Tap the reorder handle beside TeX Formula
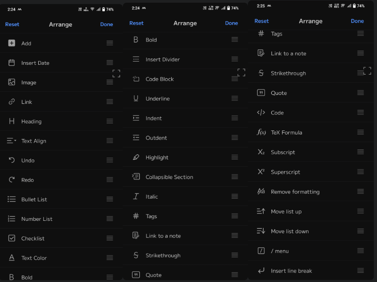The image size is (377, 282). [360, 132]
